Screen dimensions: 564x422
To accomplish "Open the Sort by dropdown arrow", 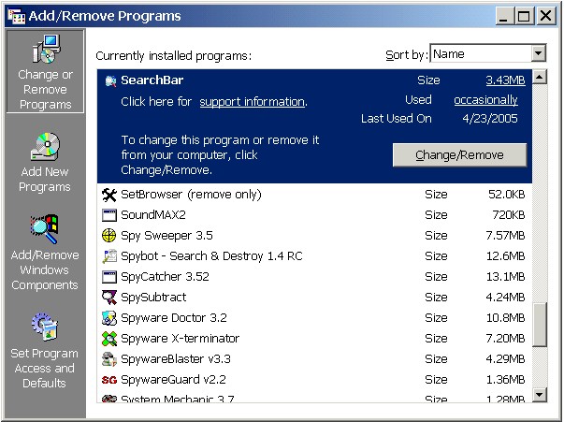I will tap(538, 53).
